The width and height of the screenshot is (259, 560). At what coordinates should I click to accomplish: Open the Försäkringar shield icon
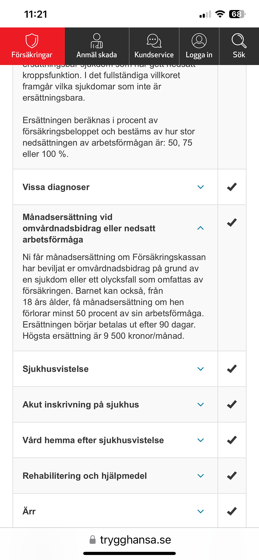pos(32,41)
